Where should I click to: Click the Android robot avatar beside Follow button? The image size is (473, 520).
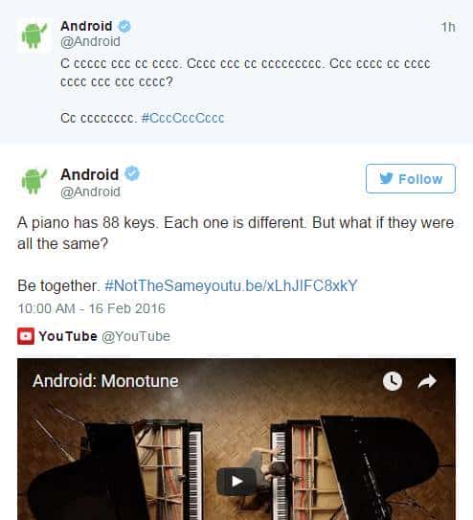tap(34, 181)
